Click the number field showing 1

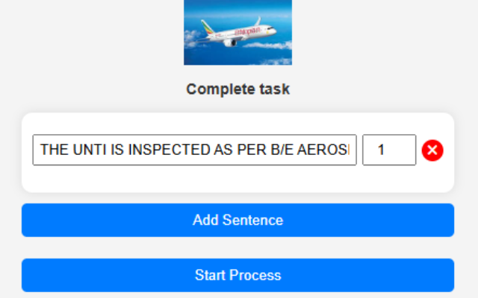[x=388, y=150]
